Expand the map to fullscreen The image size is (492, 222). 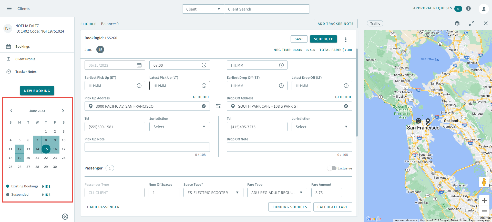(471, 23)
